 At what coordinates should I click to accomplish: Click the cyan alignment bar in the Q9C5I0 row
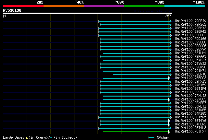[135, 21]
